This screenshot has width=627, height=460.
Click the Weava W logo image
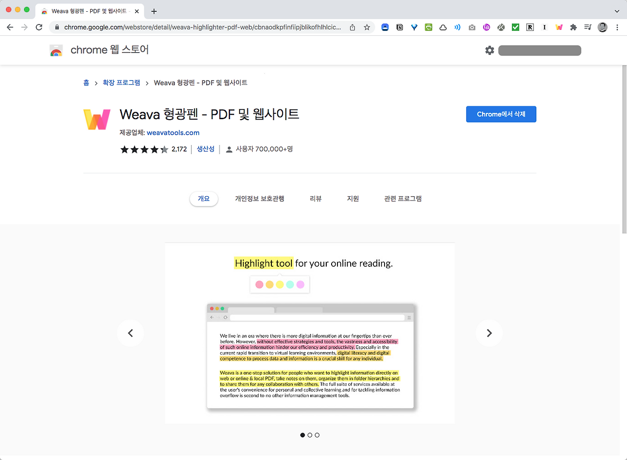point(97,119)
